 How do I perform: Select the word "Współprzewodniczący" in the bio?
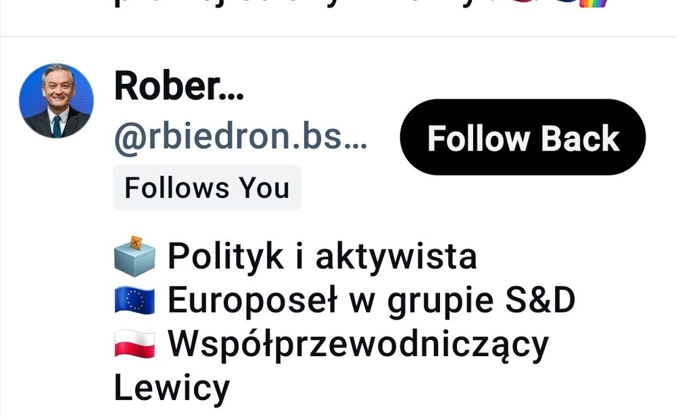[x=358, y=345]
